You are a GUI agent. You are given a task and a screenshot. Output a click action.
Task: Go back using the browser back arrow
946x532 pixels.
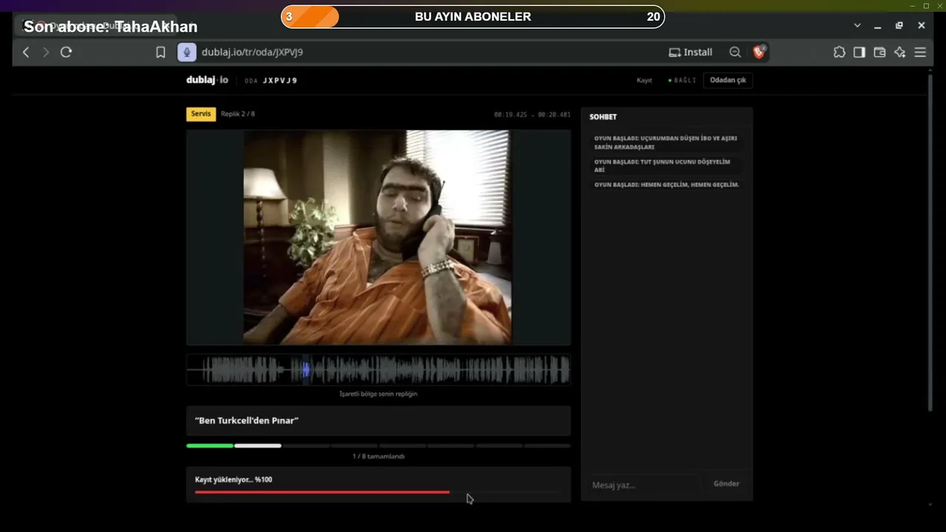(26, 52)
